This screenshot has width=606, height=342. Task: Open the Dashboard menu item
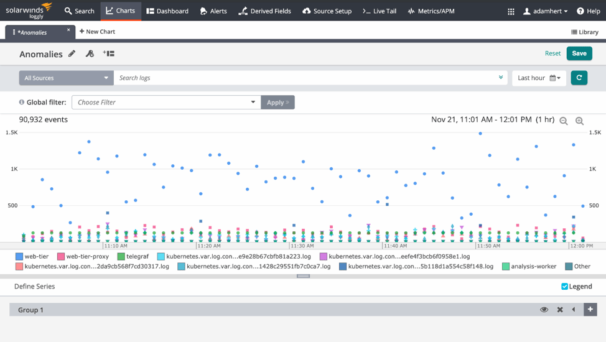coord(167,11)
